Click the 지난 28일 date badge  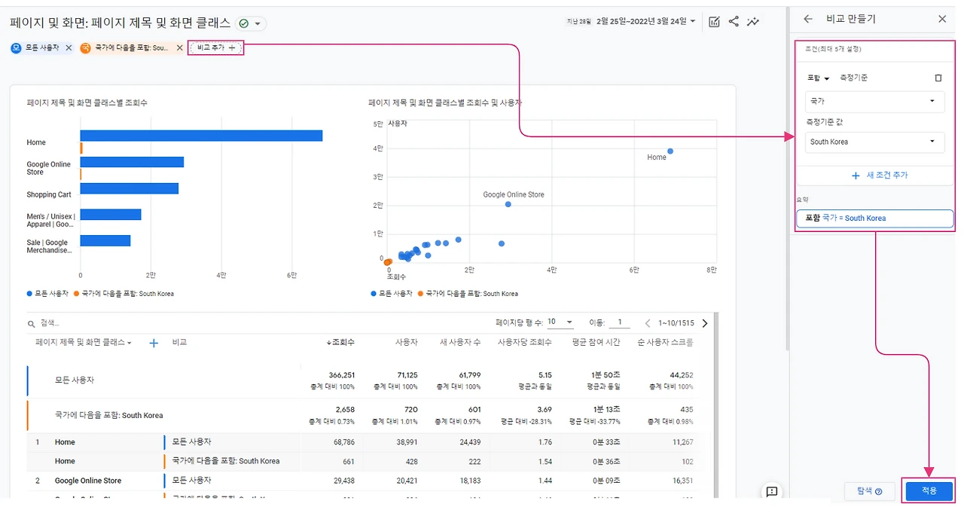[x=578, y=22]
